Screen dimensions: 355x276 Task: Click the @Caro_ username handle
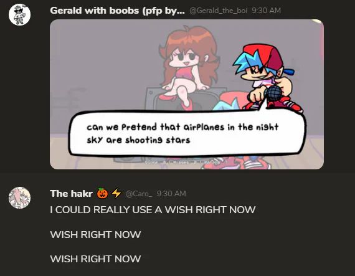coord(139,194)
